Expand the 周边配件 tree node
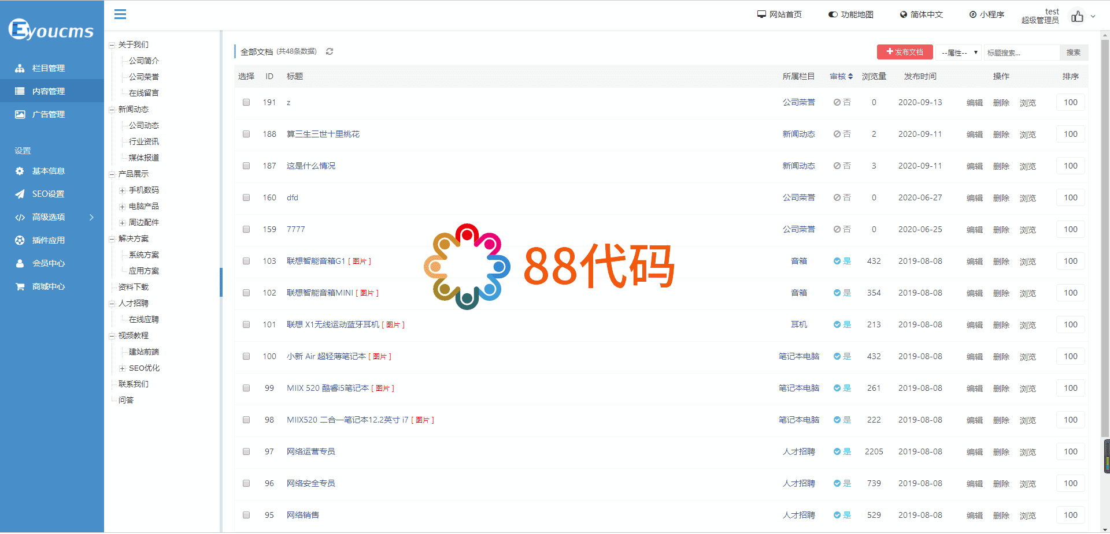The width and height of the screenshot is (1110, 534). 122,223
